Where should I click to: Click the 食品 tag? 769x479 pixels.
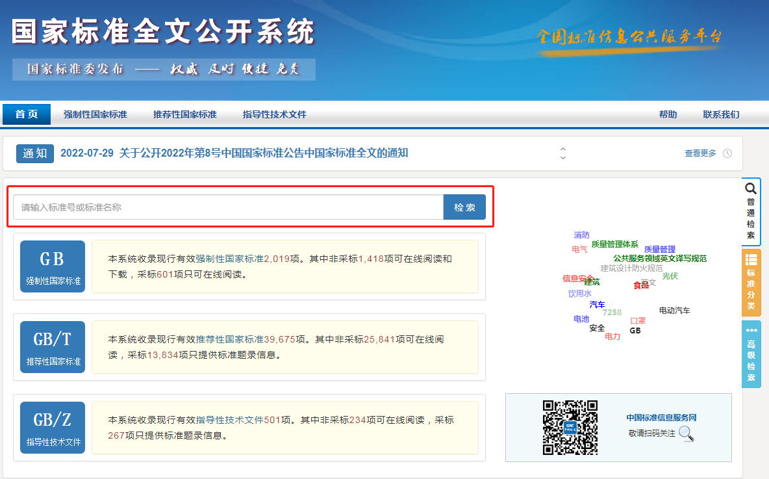pos(641,285)
